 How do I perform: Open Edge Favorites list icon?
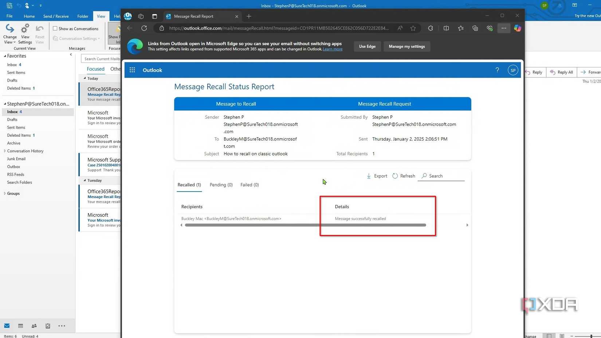[461, 28]
